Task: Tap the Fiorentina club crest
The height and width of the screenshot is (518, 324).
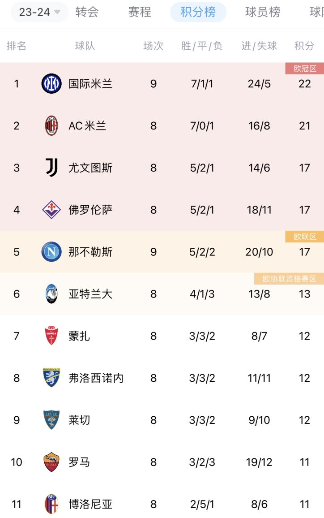Action: (x=51, y=209)
